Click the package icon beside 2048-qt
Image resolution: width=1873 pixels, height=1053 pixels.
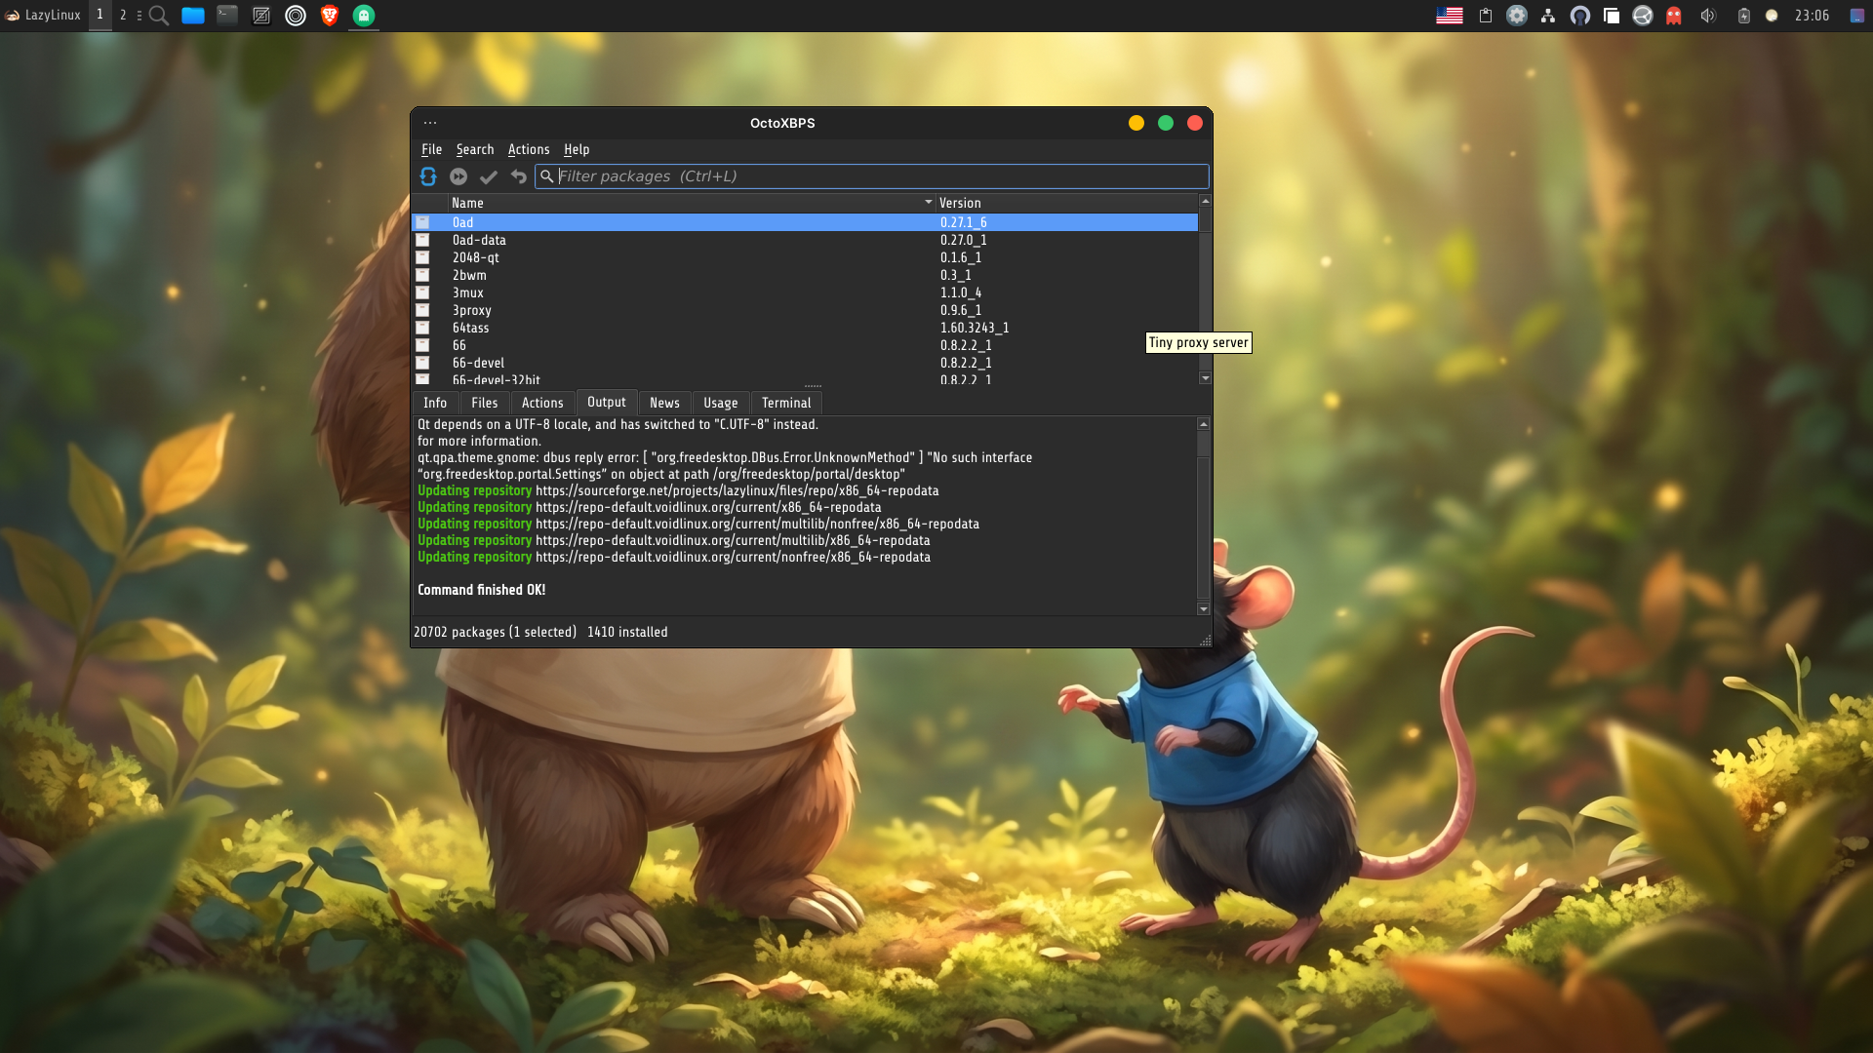422,257
